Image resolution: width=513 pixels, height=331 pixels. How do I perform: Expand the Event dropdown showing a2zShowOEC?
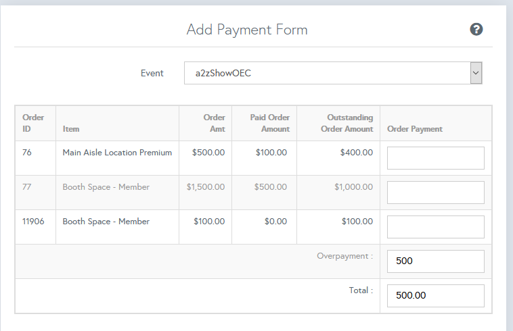point(332,73)
